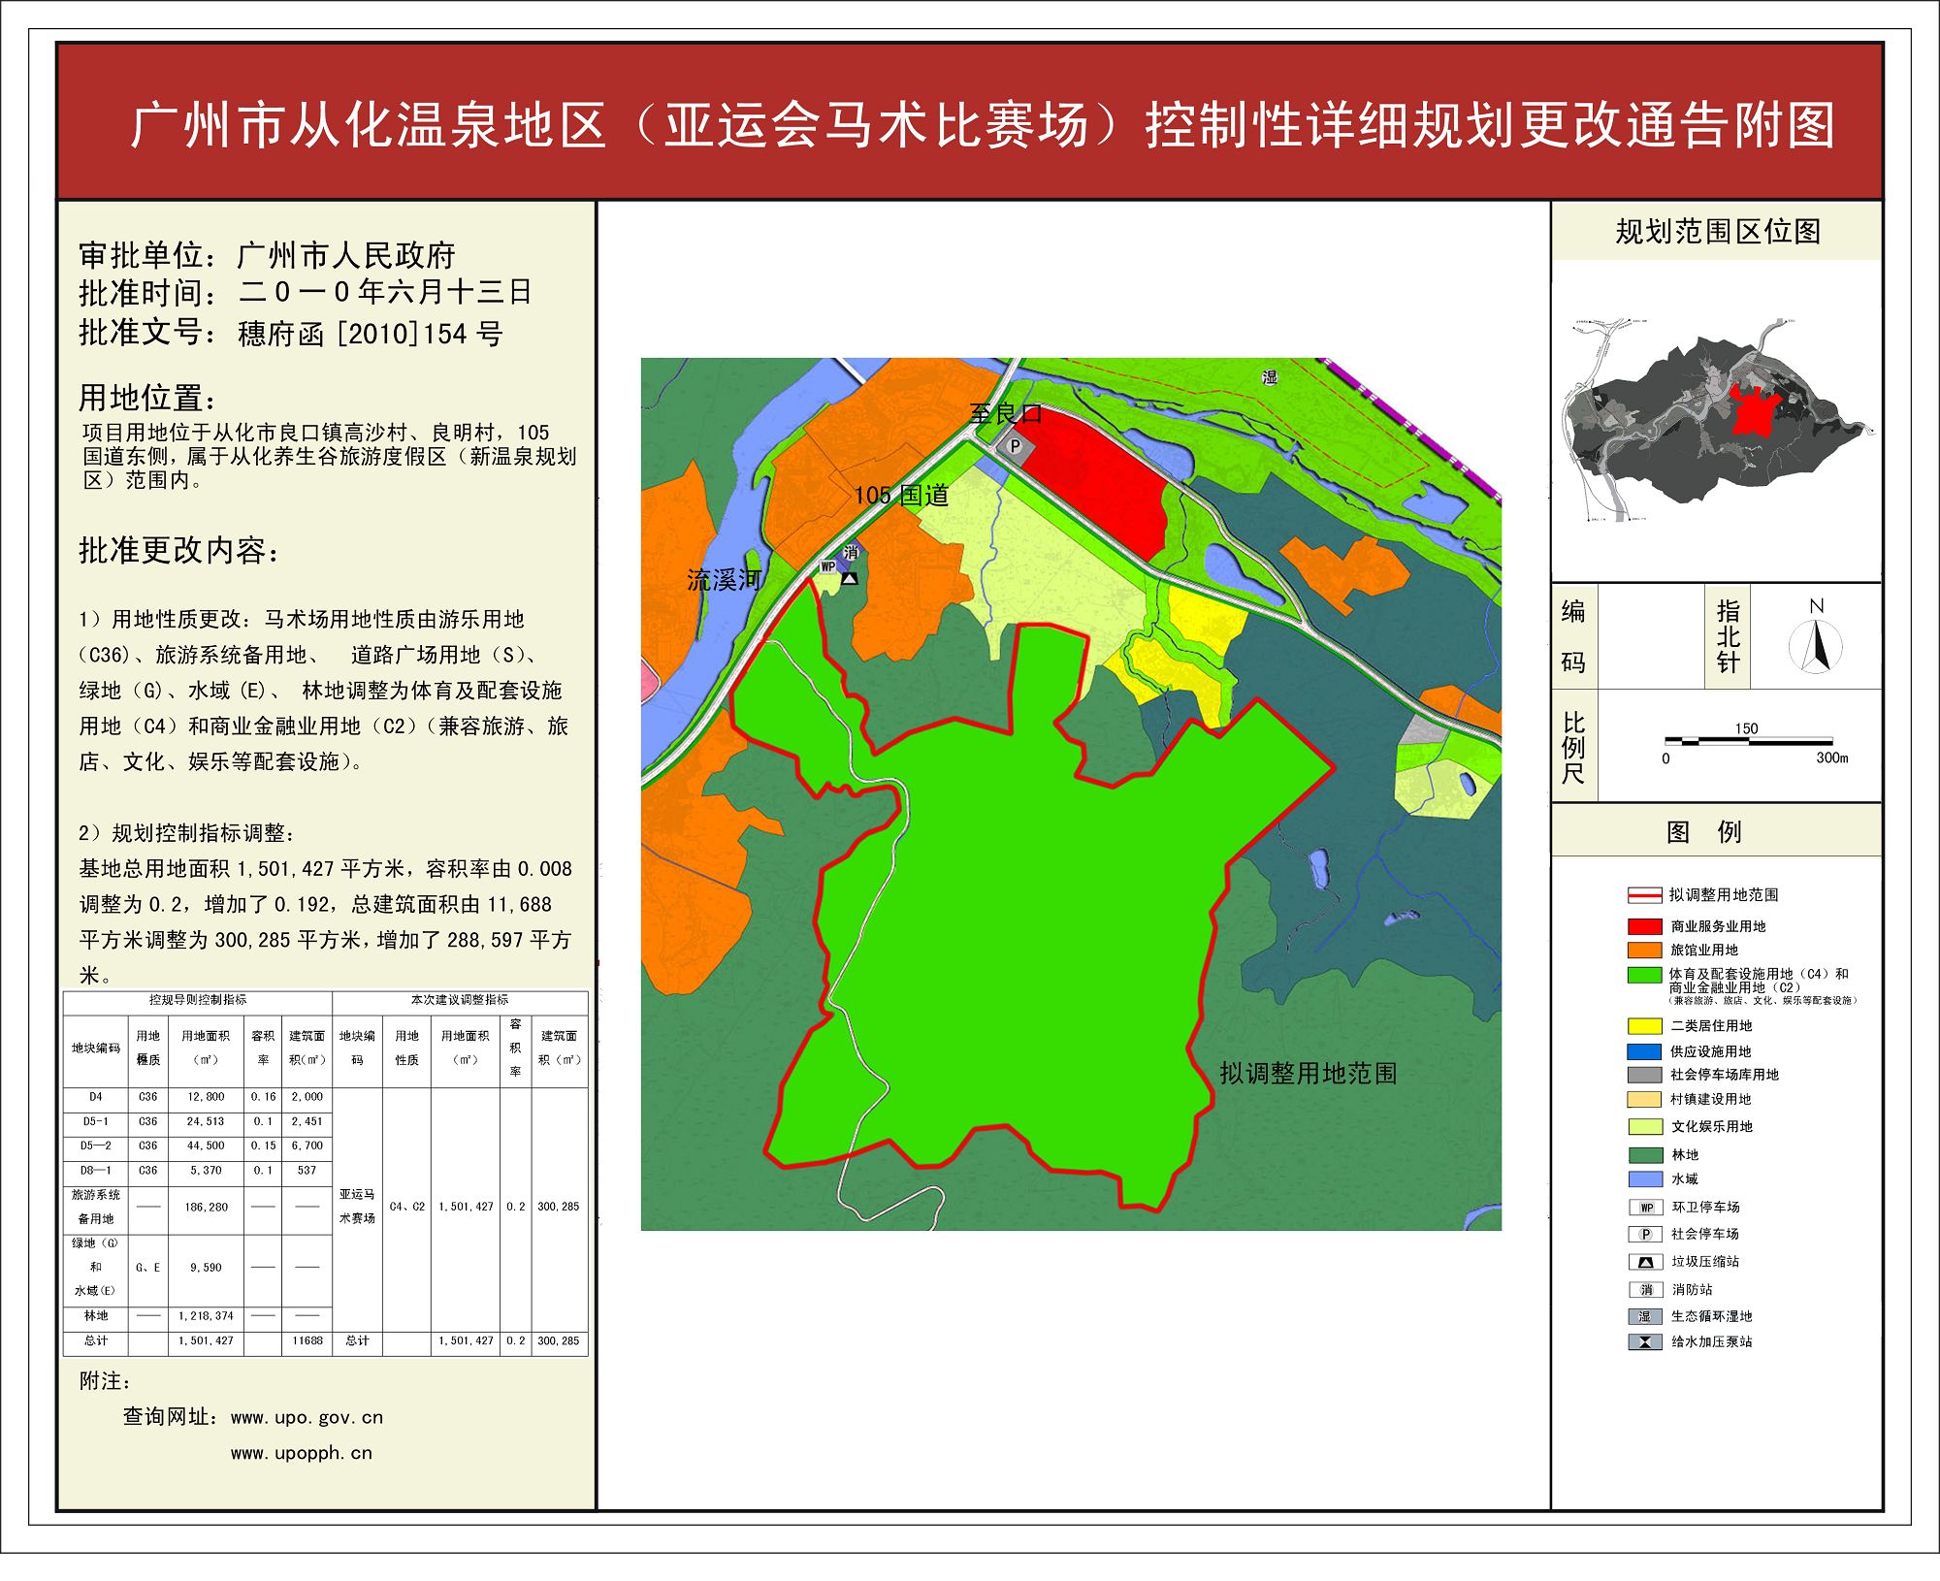The width and height of the screenshot is (1940, 1581).
Task: Click the P parking symbol on the map
Action: 1015,446
